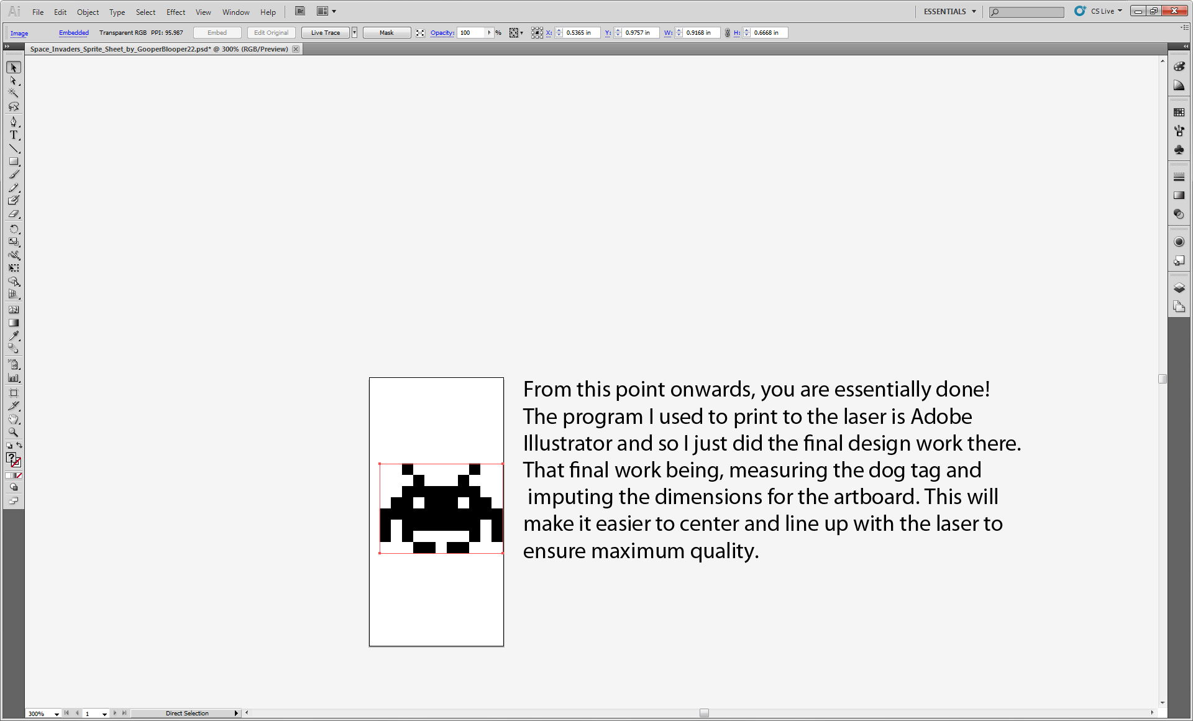The image size is (1193, 721).
Task: Click the Mask button
Action: click(386, 33)
